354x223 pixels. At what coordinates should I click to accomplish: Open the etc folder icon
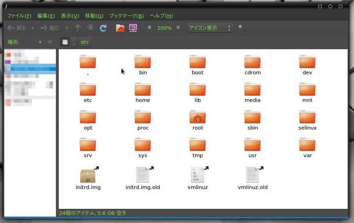pyautogui.click(x=88, y=90)
